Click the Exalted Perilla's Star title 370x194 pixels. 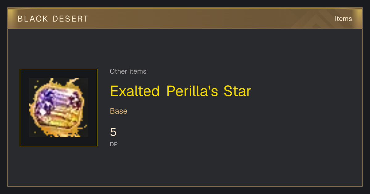click(181, 91)
